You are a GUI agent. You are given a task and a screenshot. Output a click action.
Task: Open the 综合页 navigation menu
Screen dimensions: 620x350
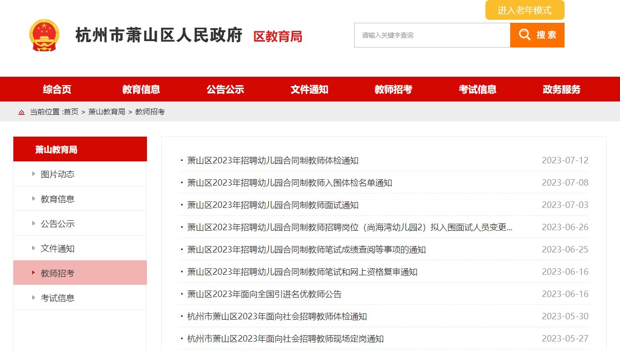56,89
